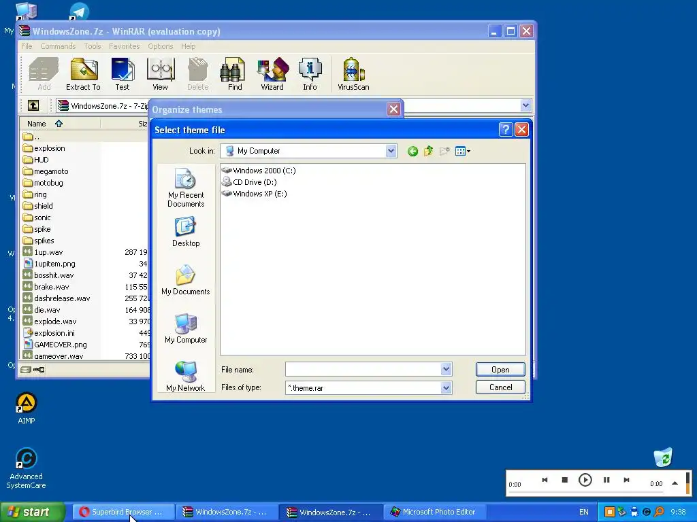
Task: Stop playback in media widget
Action: click(564, 480)
